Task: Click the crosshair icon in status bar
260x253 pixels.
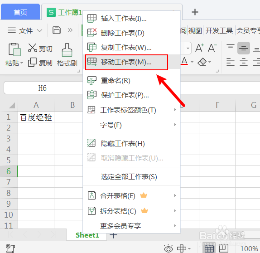Action: tap(182, 248)
